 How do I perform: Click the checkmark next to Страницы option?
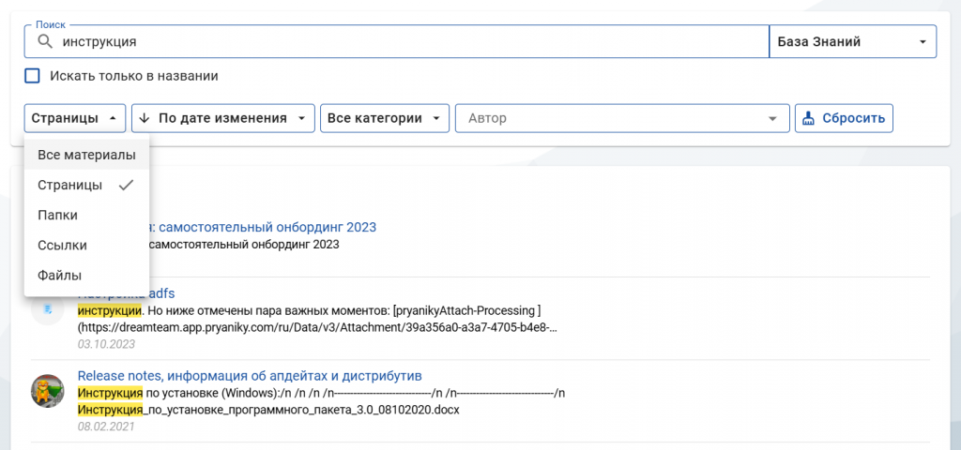tap(126, 185)
